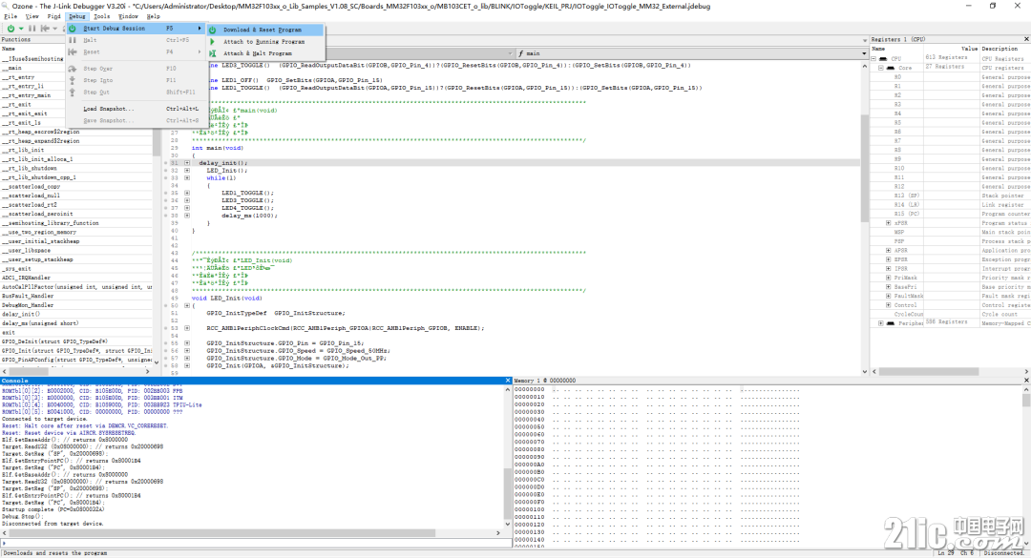Click the pause/halt toolbar icon
Screen dimensions: 1031x558
tap(32, 29)
